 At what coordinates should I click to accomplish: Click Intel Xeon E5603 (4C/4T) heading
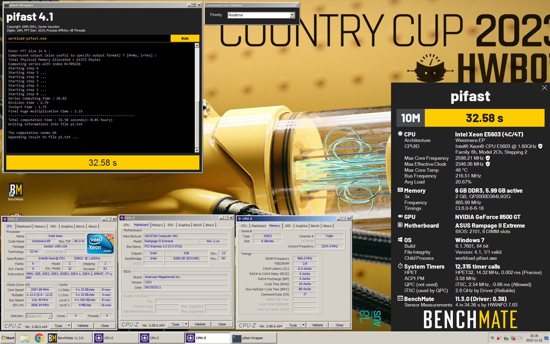tap(489, 134)
